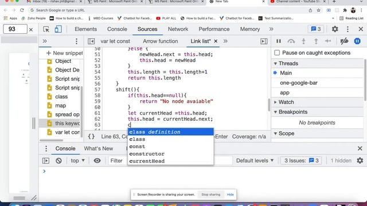Show more DevTools tabs chevron
This screenshot has width=367, height=206.
pyautogui.click(x=271, y=29)
